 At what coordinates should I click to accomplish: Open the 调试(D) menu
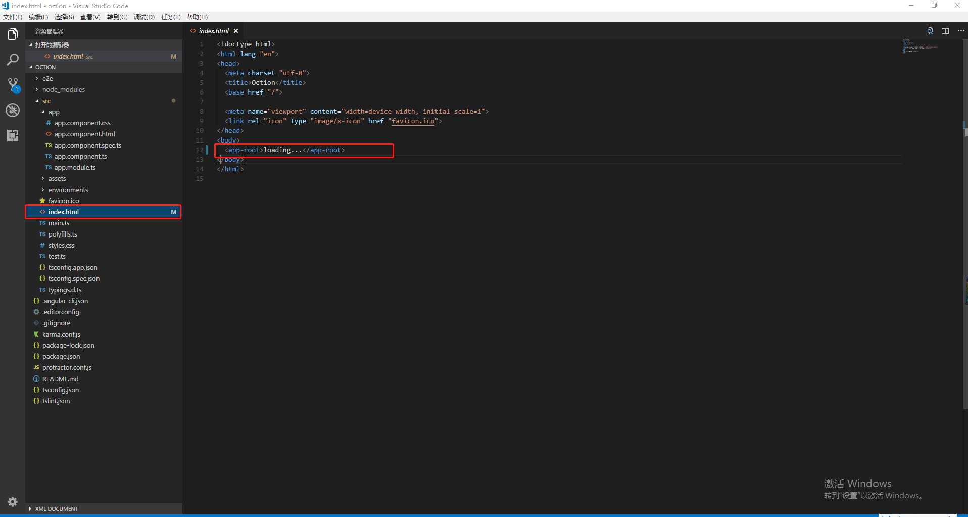[144, 17]
